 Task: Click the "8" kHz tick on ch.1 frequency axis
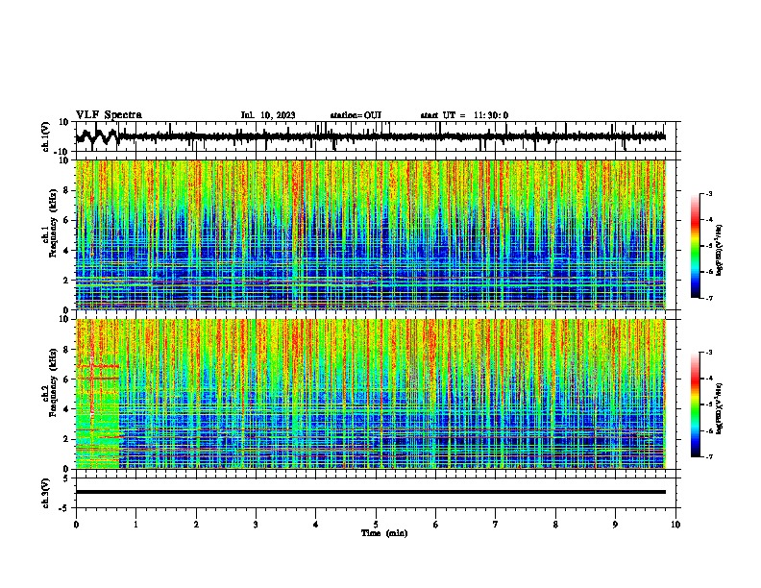(66, 190)
